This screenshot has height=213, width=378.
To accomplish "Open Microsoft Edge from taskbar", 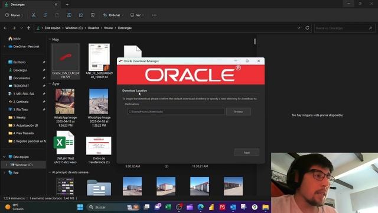I will pos(201,207).
